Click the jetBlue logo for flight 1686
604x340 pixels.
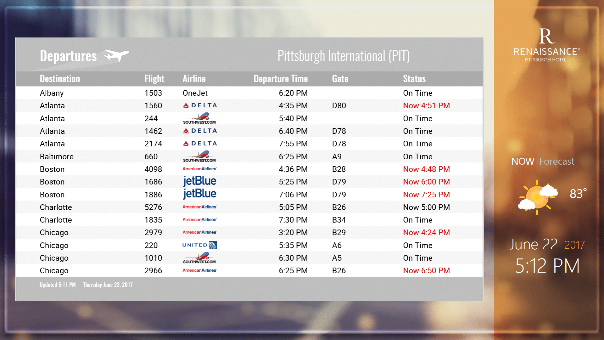[199, 181]
